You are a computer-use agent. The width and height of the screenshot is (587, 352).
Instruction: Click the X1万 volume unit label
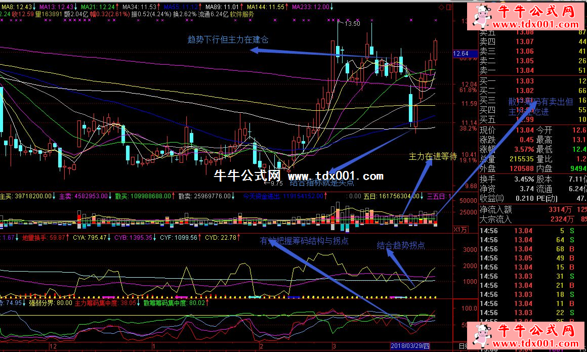(x=460, y=229)
